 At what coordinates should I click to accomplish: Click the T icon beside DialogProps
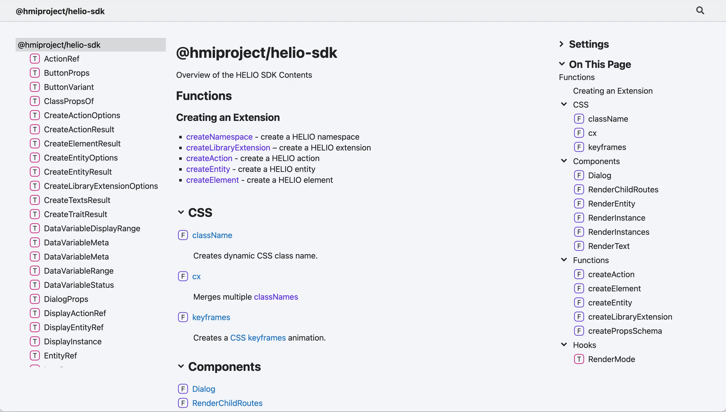point(35,299)
